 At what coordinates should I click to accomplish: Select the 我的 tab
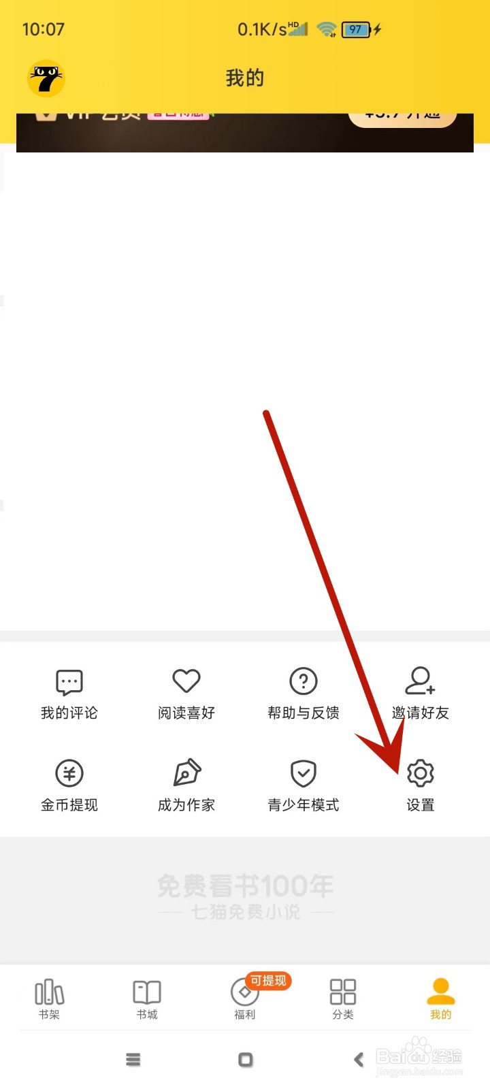441,999
